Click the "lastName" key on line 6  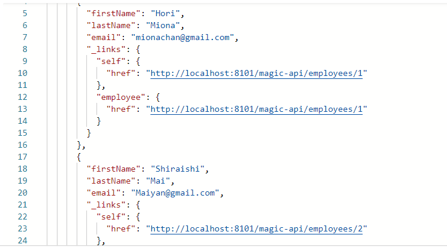point(111,26)
